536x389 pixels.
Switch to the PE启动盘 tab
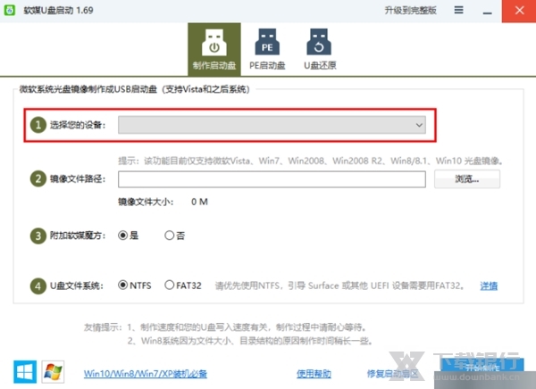pos(267,49)
